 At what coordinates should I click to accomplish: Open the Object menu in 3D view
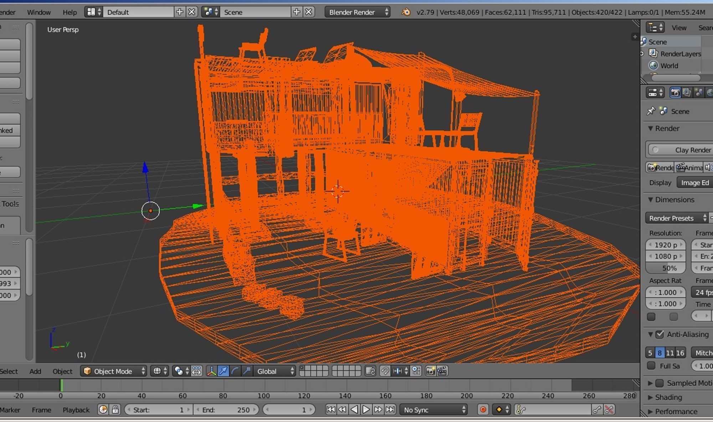62,371
